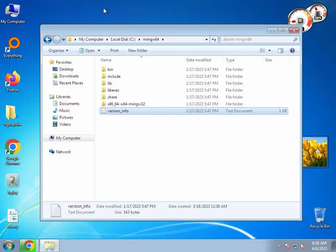The width and height of the screenshot is (336, 252).
Task: Select the lib folder icon
Action: [x=103, y=83]
